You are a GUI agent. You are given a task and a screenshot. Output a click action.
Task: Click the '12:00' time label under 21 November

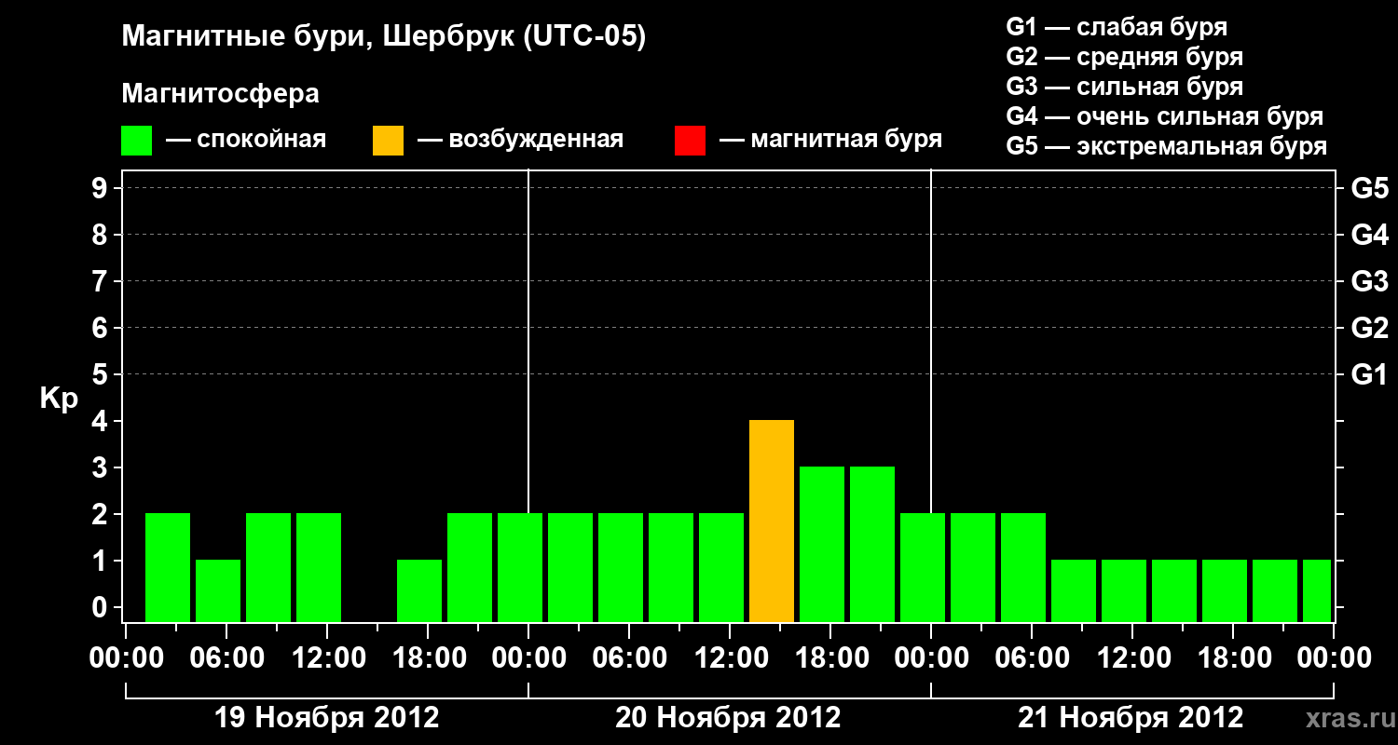coord(1132,658)
